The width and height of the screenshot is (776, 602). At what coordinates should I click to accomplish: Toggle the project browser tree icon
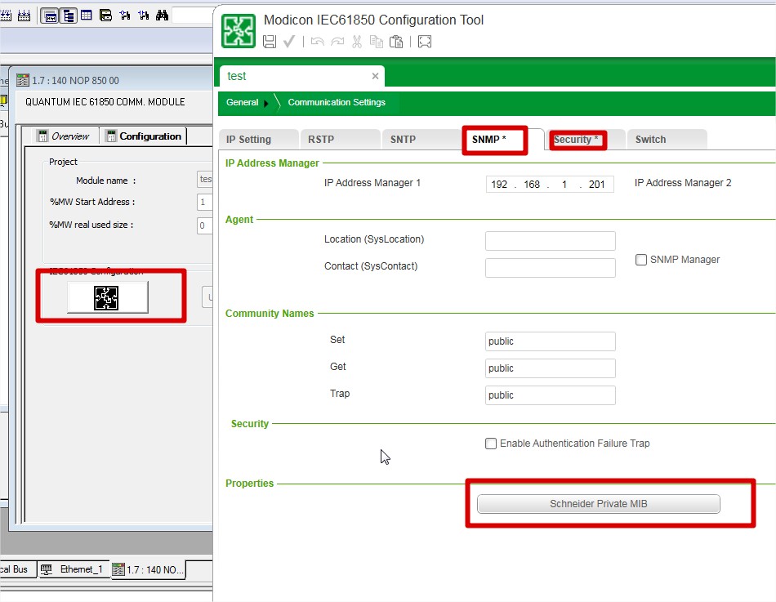click(x=69, y=16)
